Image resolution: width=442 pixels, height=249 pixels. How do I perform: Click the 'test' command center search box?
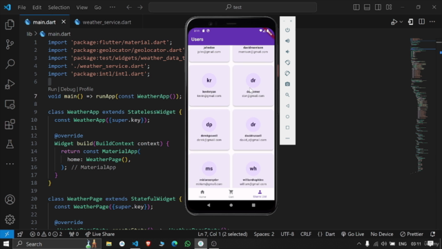[233, 8]
